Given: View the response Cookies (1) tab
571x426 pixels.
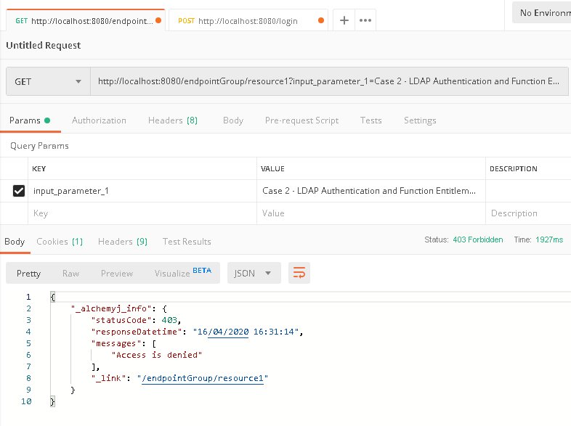Looking at the screenshot, I should coord(60,242).
